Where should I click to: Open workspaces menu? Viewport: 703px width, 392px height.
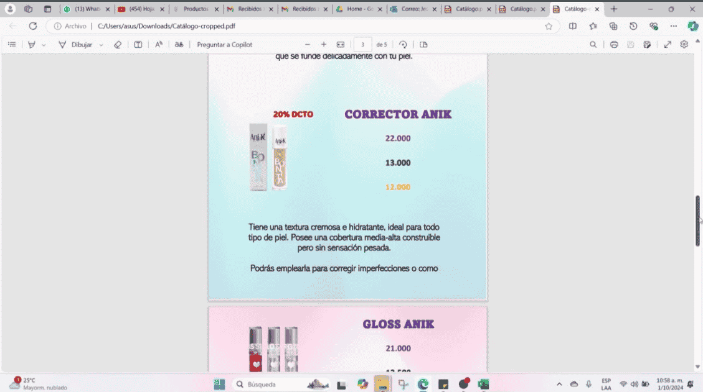coord(28,9)
